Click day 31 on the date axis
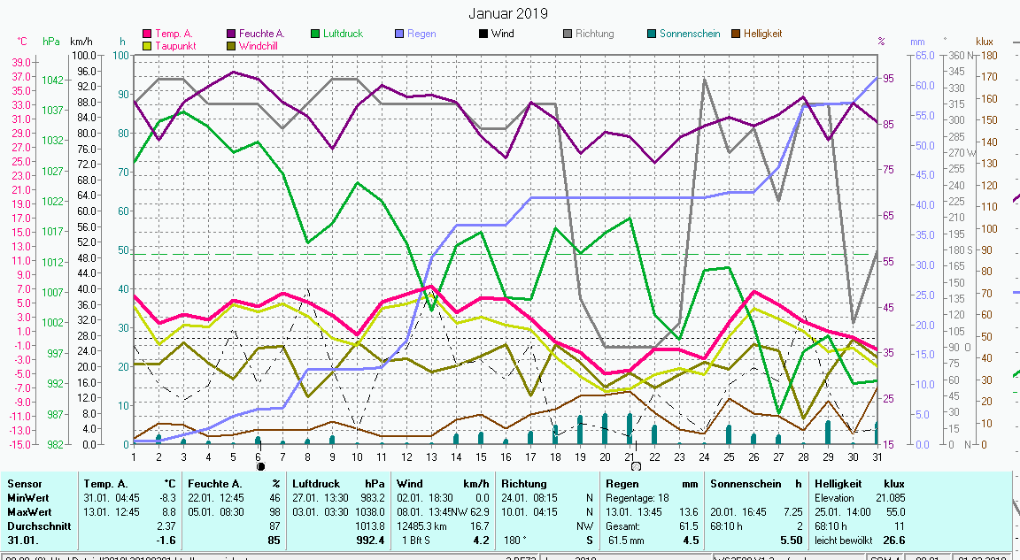The width and height of the screenshot is (1020, 560). click(x=877, y=456)
